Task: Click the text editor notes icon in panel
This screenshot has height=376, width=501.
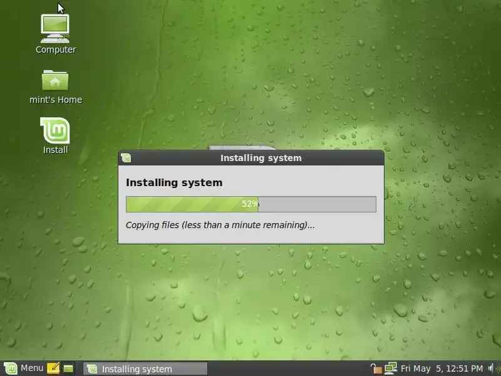Action: 53,368
